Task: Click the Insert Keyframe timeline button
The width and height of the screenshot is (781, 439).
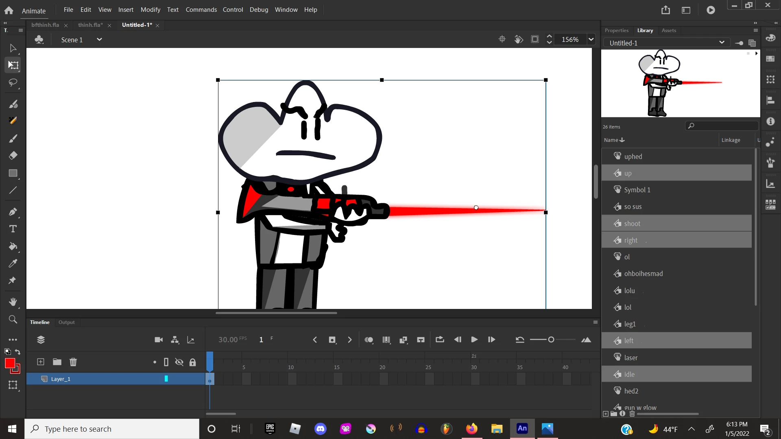Action: coord(332,340)
